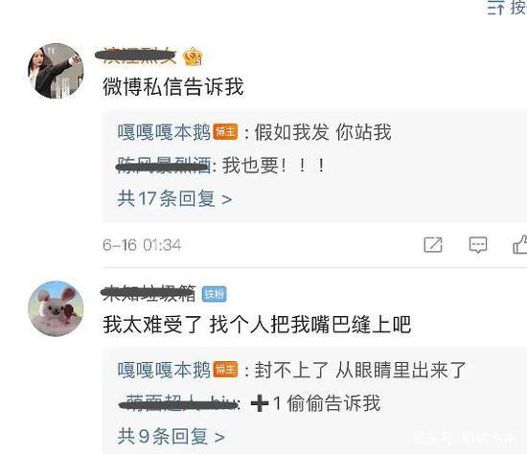Screen dimensions: 527x454
Task: Click the orange 博主 badge in first reply
Action: [x=225, y=132]
